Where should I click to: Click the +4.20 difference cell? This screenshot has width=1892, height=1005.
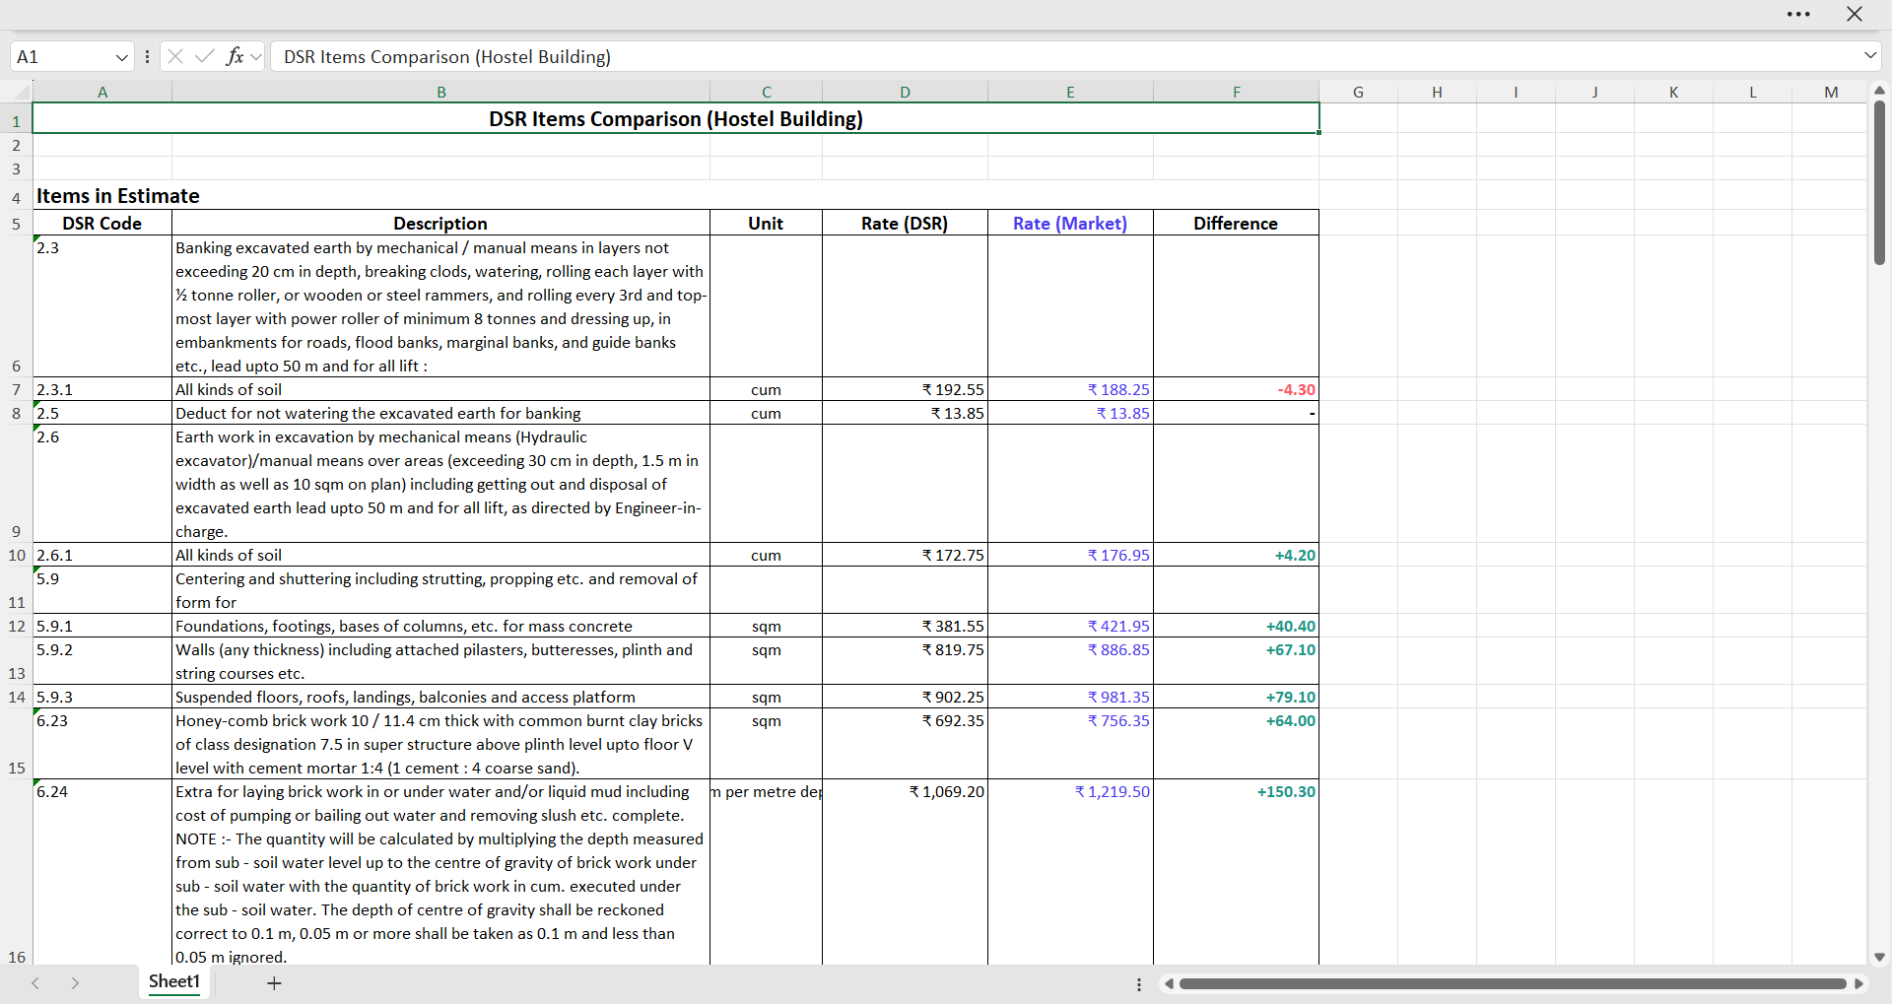pyautogui.click(x=1236, y=555)
